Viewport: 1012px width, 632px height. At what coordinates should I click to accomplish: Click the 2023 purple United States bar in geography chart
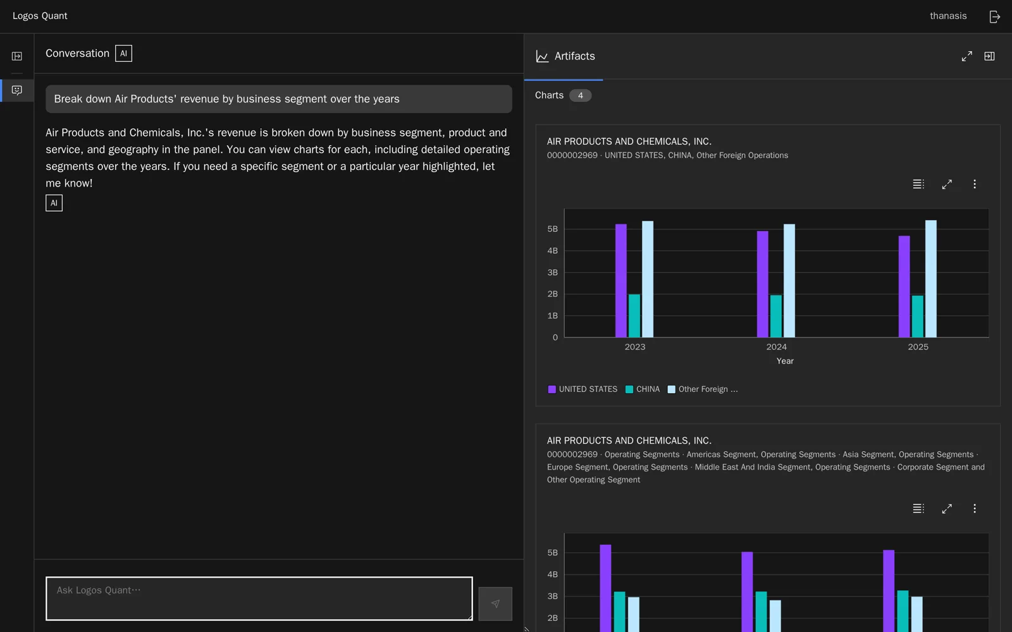tap(621, 281)
